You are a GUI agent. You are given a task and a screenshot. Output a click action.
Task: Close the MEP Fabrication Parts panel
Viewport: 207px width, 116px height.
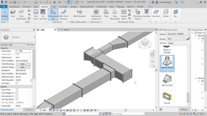(189, 30)
